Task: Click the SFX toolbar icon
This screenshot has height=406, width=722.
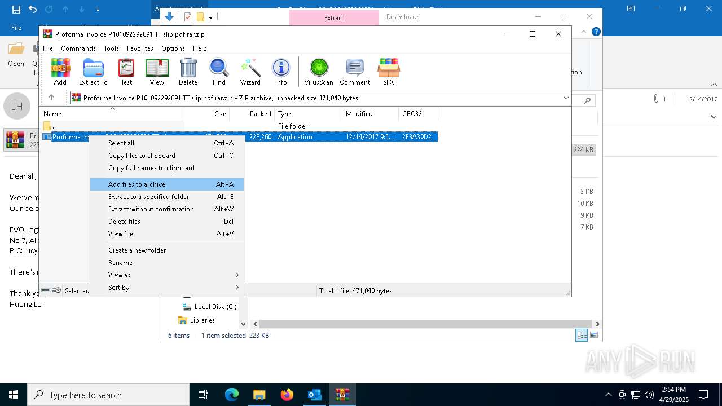Action: [388, 72]
